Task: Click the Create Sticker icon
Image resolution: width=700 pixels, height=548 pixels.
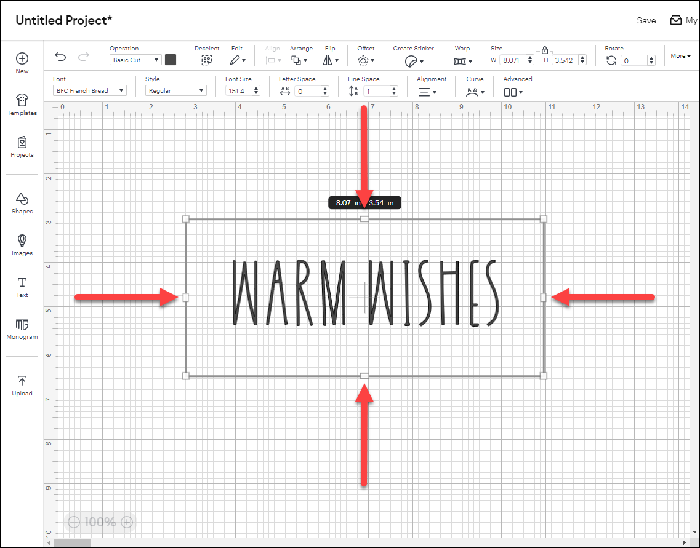Action: (411, 61)
